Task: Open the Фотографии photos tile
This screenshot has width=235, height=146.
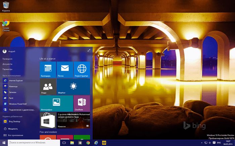Action: [56, 103]
